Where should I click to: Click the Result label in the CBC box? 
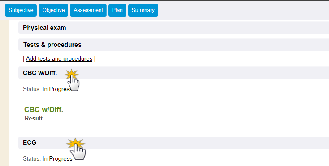tap(34, 118)
